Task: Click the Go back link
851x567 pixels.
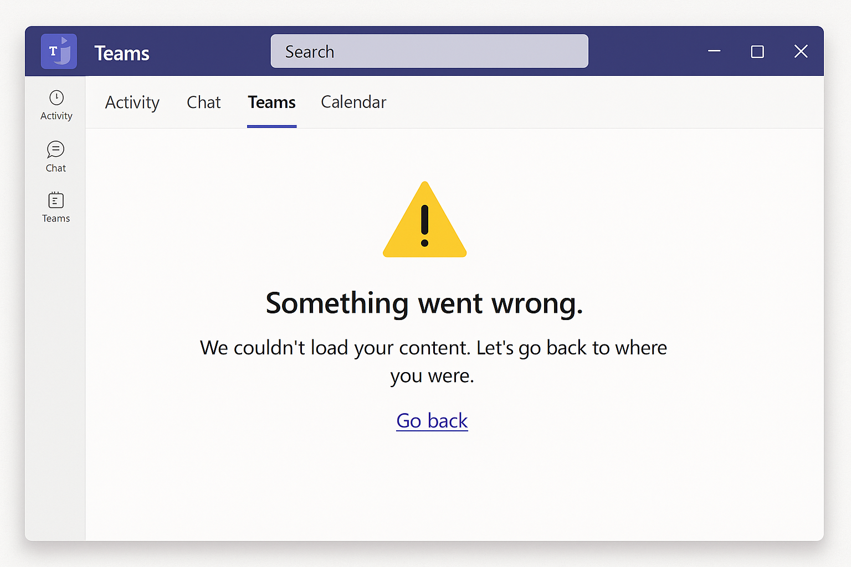Action: [x=432, y=421]
